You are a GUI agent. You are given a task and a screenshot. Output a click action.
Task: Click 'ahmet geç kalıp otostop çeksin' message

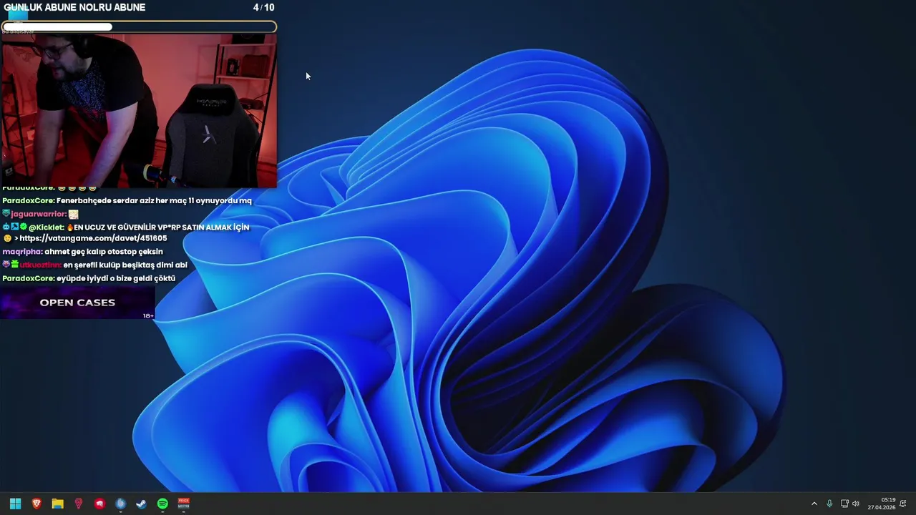tap(104, 252)
